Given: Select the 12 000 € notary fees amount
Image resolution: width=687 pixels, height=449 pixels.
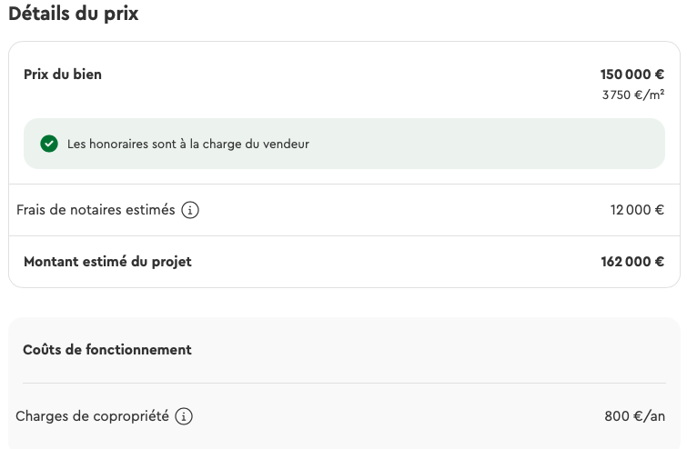Looking at the screenshot, I should [637, 210].
